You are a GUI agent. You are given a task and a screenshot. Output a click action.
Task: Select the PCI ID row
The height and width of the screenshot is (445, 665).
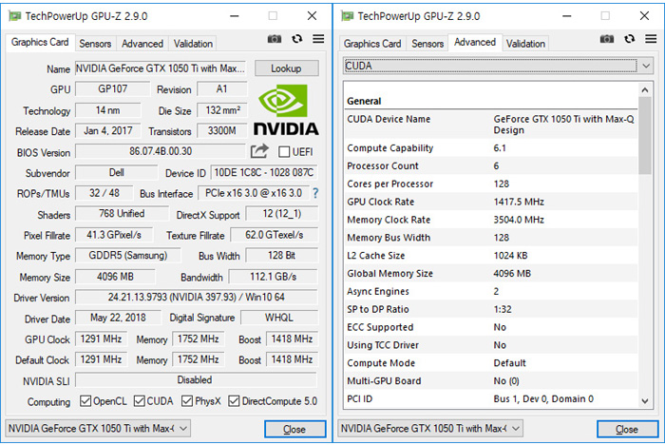coord(491,398)
